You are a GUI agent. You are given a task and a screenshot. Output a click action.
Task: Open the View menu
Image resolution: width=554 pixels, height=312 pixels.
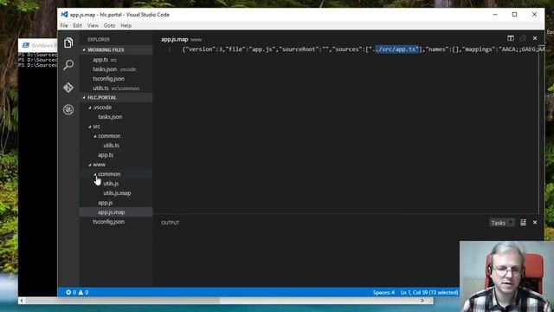point(93,25)
